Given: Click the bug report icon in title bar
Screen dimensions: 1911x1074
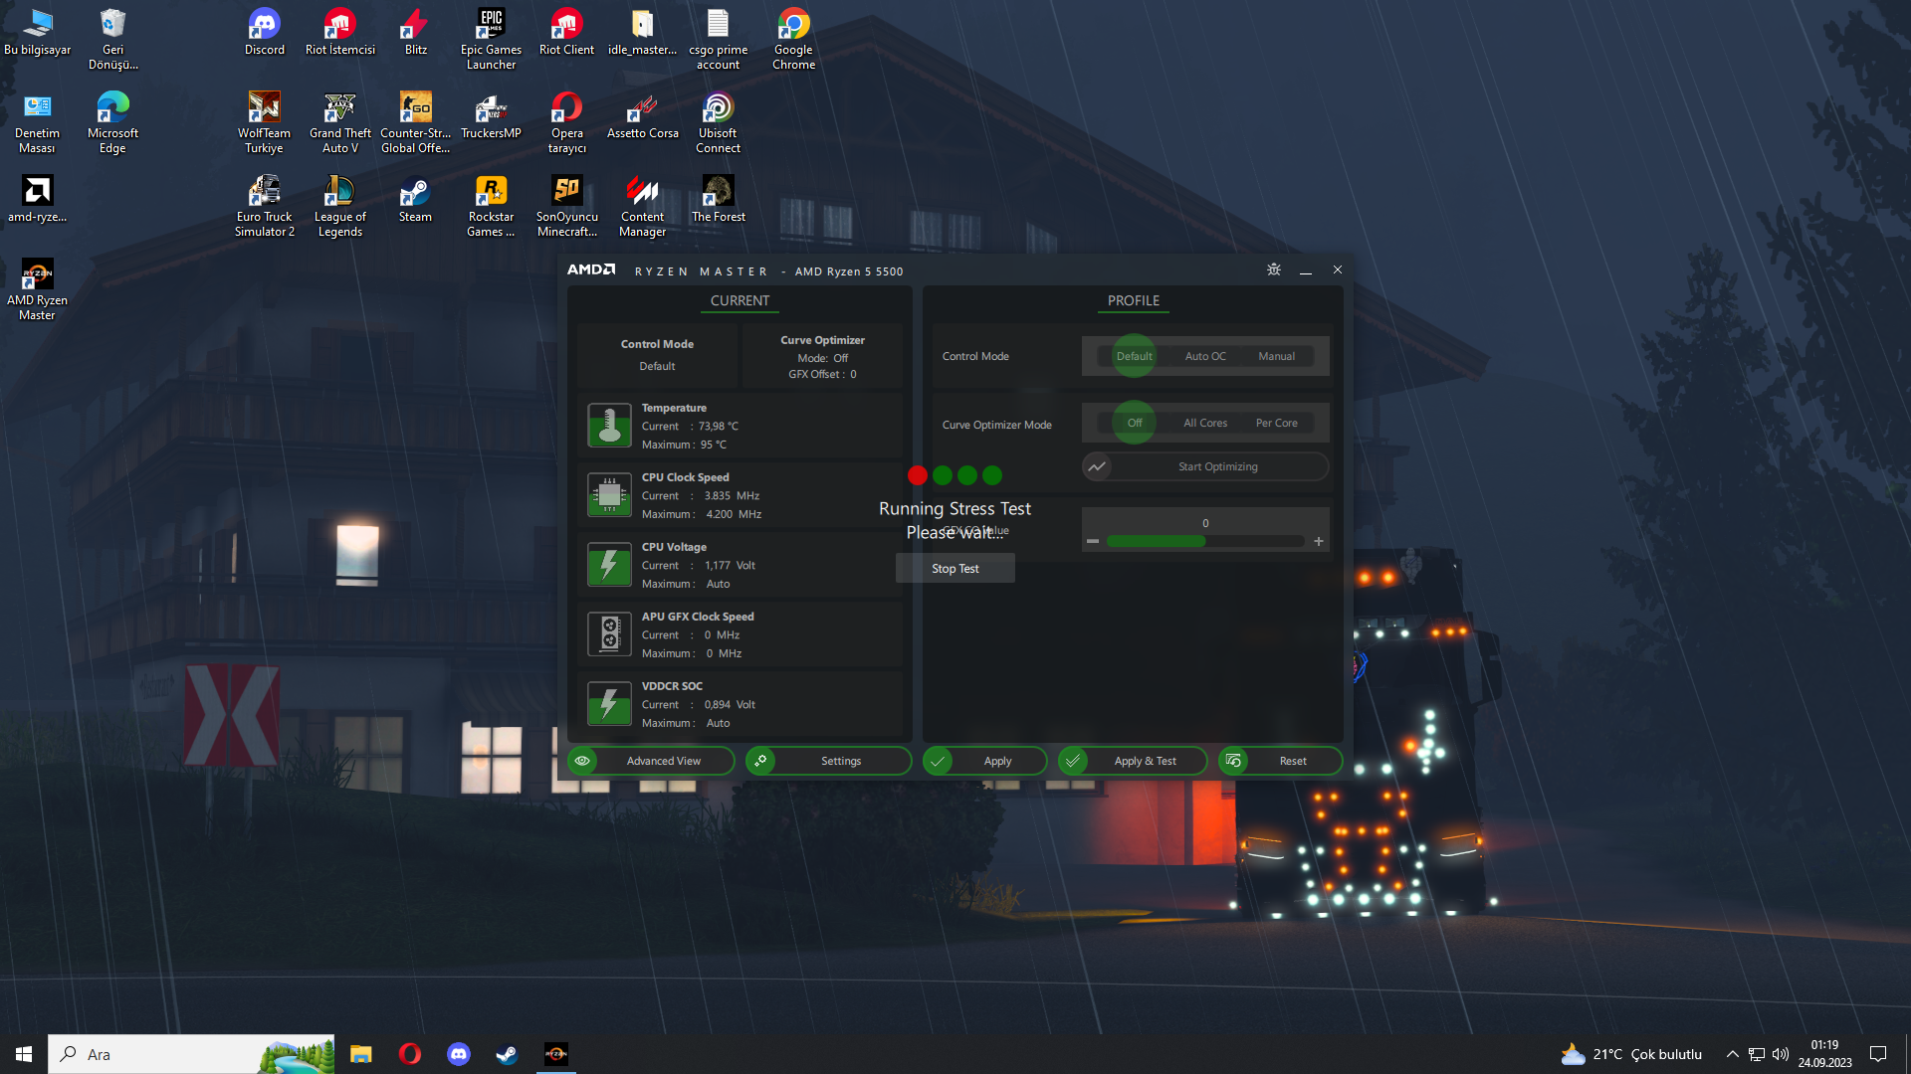Looking at the screenshot, I should [1273, 269].
